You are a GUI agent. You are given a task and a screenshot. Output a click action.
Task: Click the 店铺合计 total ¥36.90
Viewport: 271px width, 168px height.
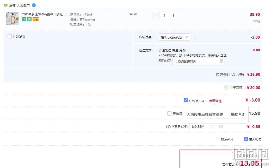[x=253, y=75]
